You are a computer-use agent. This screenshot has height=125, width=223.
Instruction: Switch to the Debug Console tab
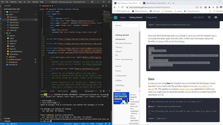click(x=63, y=91)
